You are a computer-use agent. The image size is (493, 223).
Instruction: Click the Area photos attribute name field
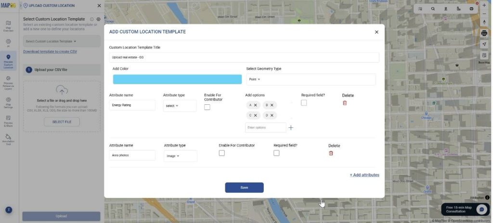[132, 155]
